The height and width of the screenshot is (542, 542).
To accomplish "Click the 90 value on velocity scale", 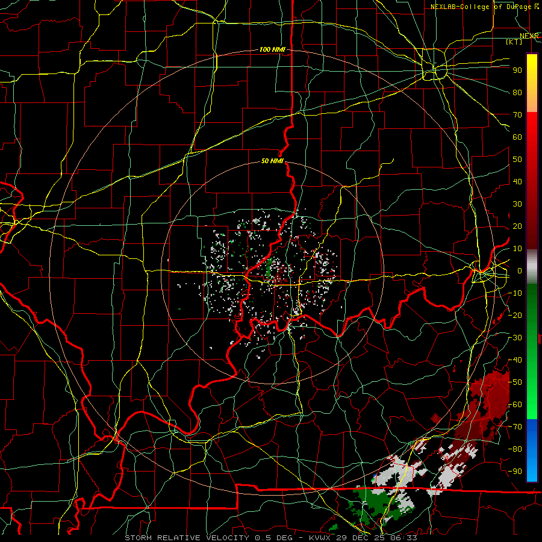I will (x=517, y=70).
